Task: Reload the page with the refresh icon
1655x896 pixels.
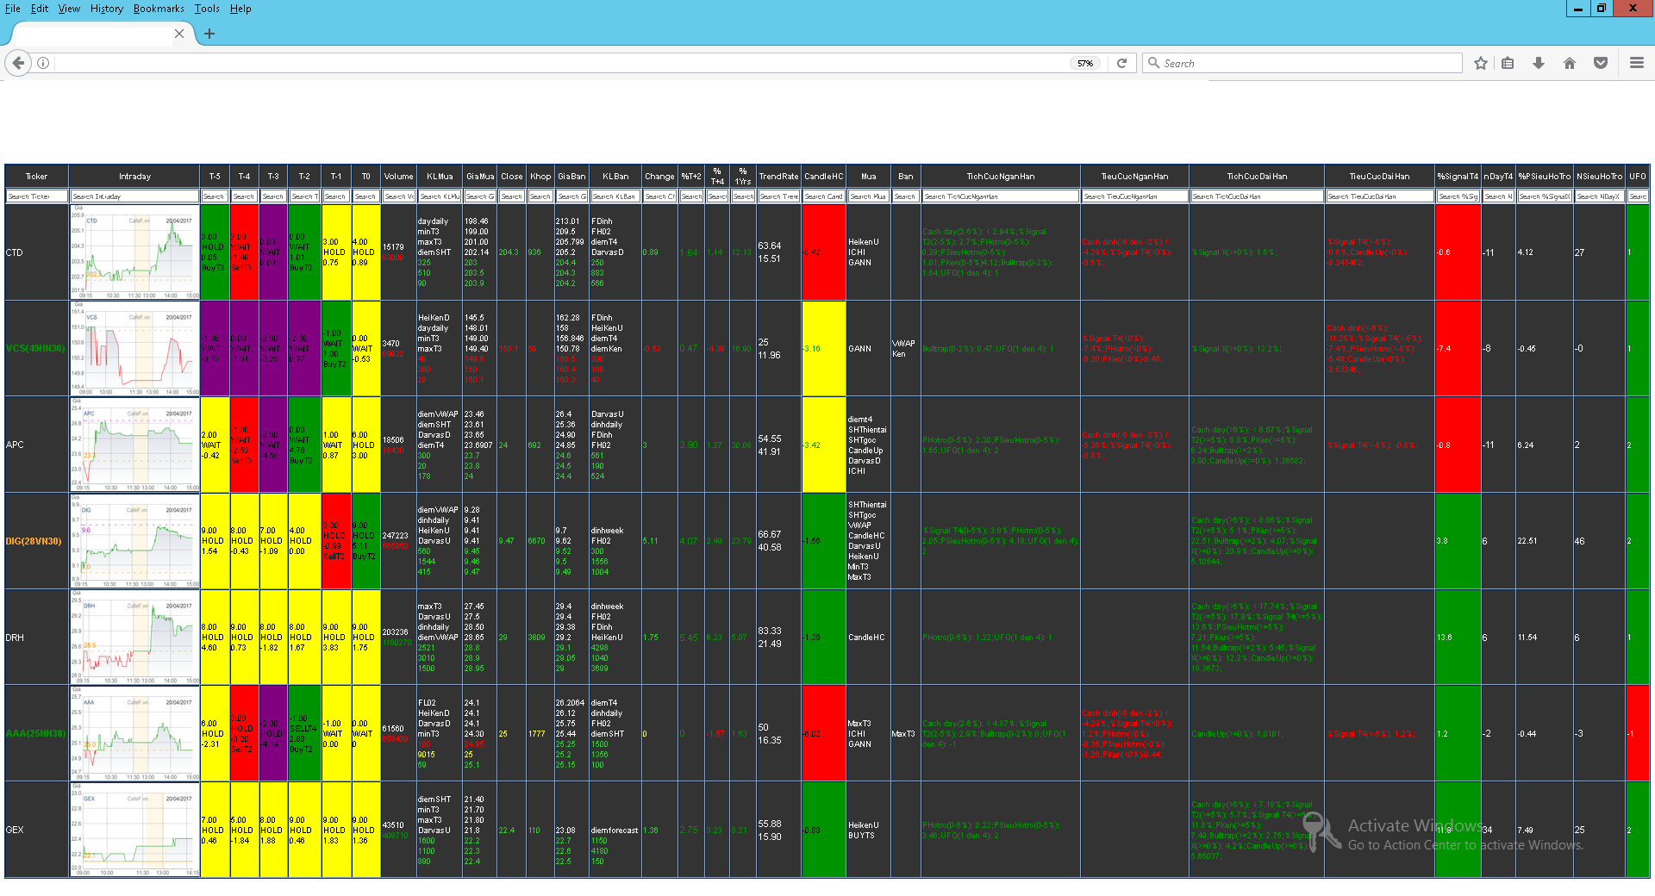Action: pyautogui.click(x=1121, y=63)
